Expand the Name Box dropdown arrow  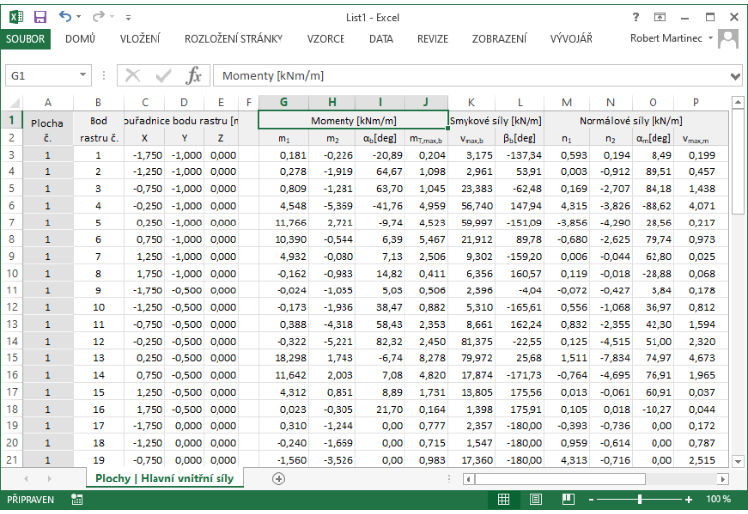[x=83, y=75]
